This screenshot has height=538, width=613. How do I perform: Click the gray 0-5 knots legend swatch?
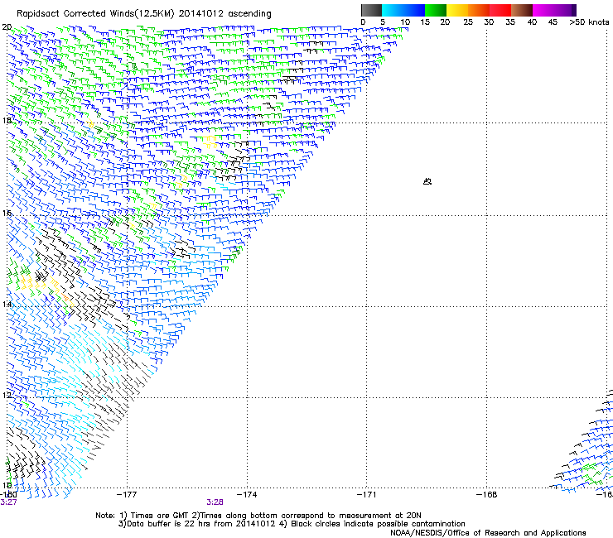pos(371,10)
